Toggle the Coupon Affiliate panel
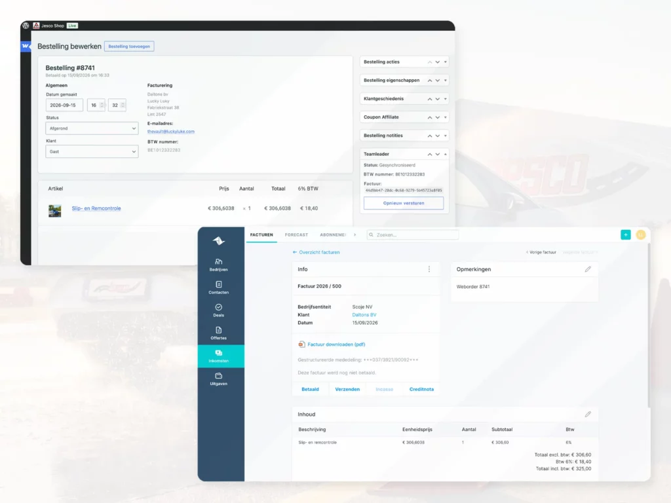Image resolution: width=671 pixels, height=503 pixels. click(446, 117)
